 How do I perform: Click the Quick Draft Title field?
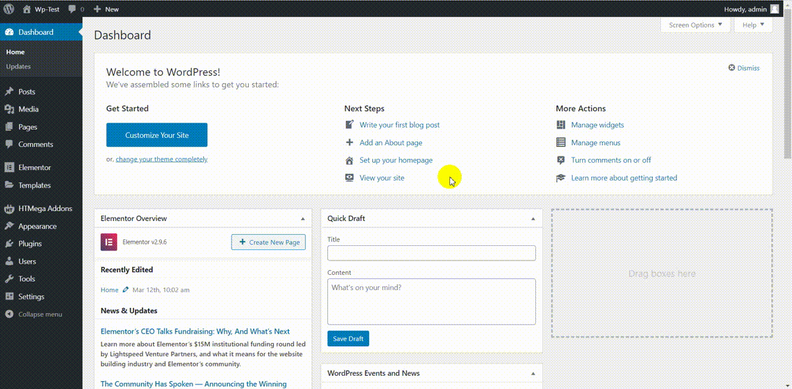coord(431,253)
